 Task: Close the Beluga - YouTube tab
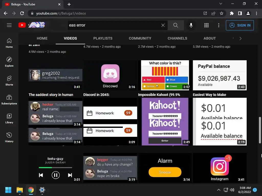point(59,4)
